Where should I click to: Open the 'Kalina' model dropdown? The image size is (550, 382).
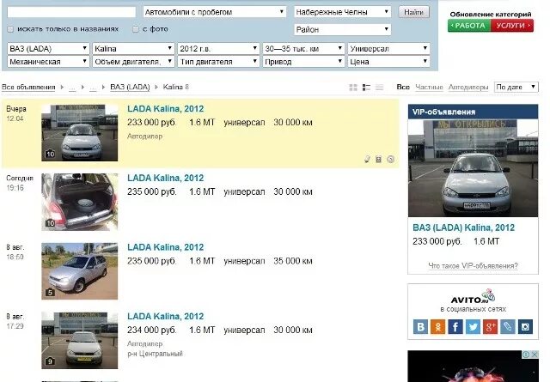133,49
